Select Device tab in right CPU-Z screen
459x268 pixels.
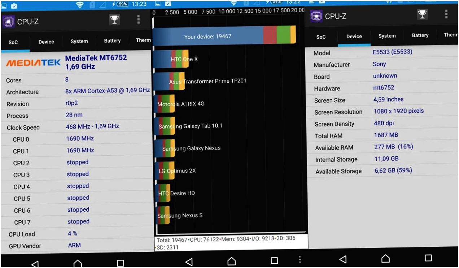pos(354,36)
